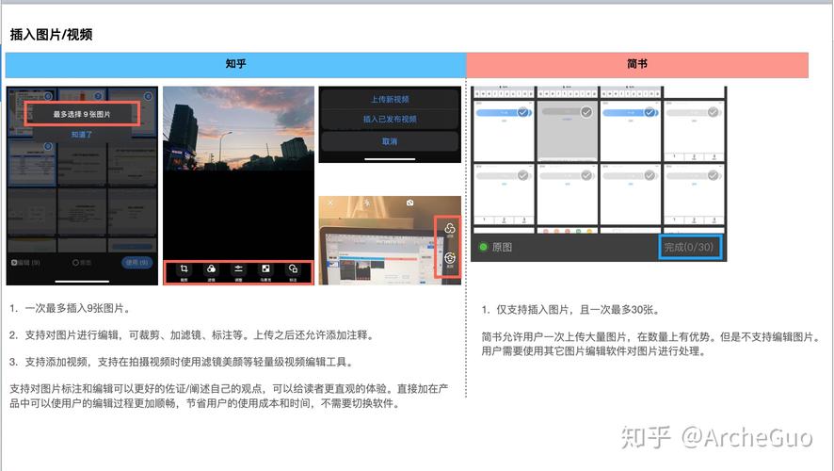Image resolution: width=834 pixels, height=471 pixels.
Task: Toggle checkmark on the gray-highlighted Jianshu thumbnail
Action: 586,112
